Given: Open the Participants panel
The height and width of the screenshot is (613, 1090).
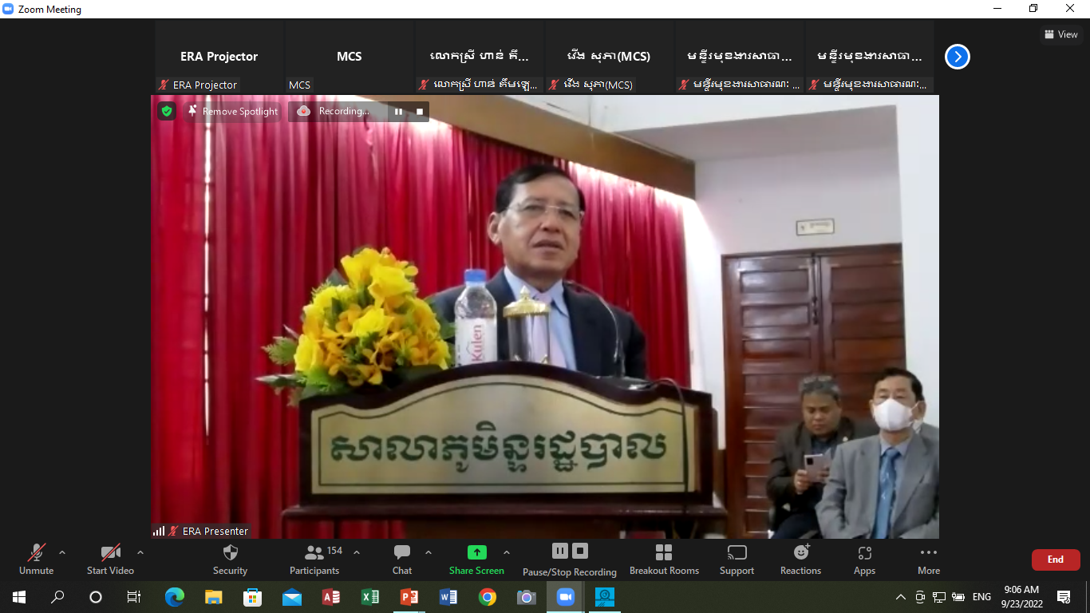Looking at the screenshot, I should click(314, 552).
